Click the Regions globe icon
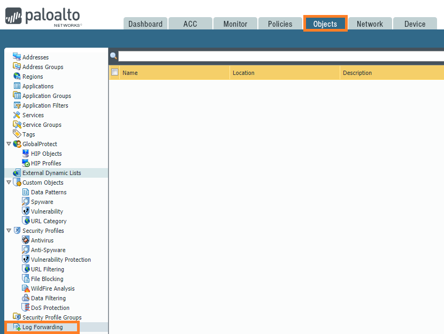Image resolution: width=444 pixels, height=334 pixels. point(17,77)
